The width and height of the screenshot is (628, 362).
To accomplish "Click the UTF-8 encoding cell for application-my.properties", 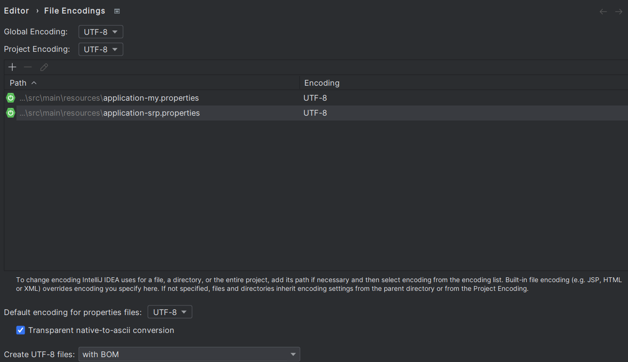I will 315,98.
